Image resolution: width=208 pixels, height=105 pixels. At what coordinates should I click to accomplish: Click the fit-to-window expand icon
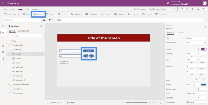(x=161, y=103)
